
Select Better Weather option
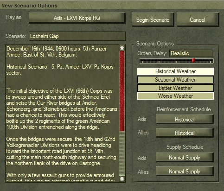[x=175, y=88]
